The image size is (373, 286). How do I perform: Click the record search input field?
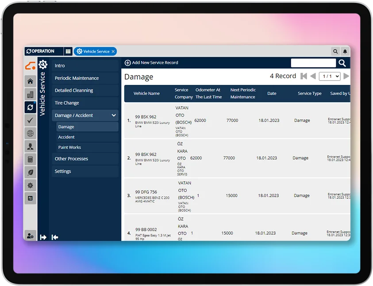tap(313, 63)
